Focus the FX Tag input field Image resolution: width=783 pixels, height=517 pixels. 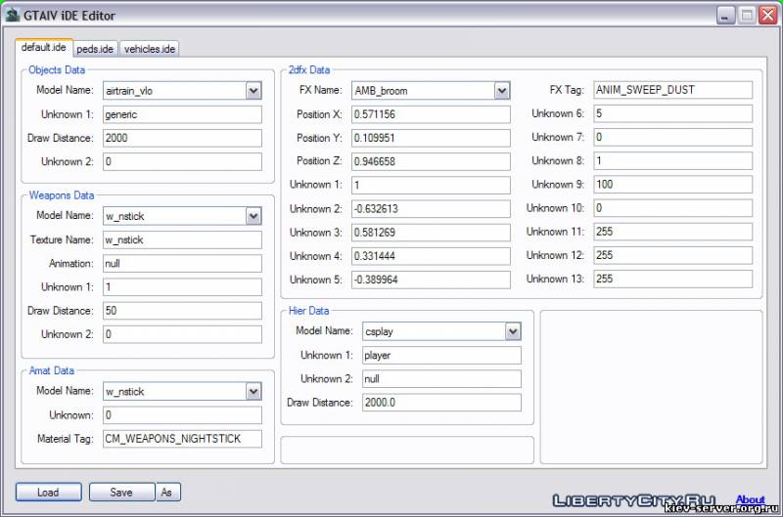pos(671,90)
